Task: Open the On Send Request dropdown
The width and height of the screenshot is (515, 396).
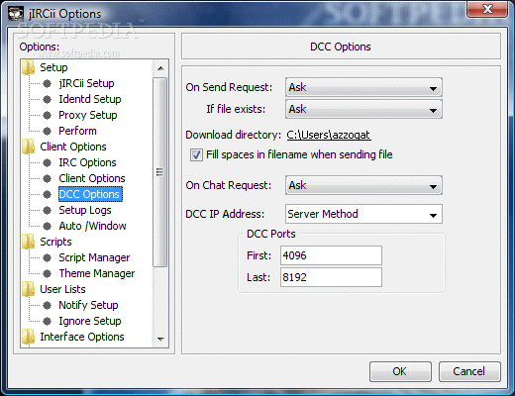Action: coord(363,87)
